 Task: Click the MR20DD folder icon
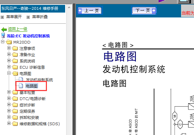9,42
